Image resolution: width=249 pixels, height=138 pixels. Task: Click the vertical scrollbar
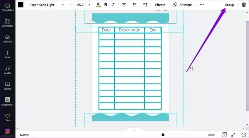point(247,65)
